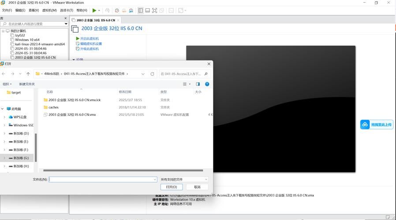This screenshot has width=396, height=220.
Task: Click the library search input field
Action: [32, 24]
